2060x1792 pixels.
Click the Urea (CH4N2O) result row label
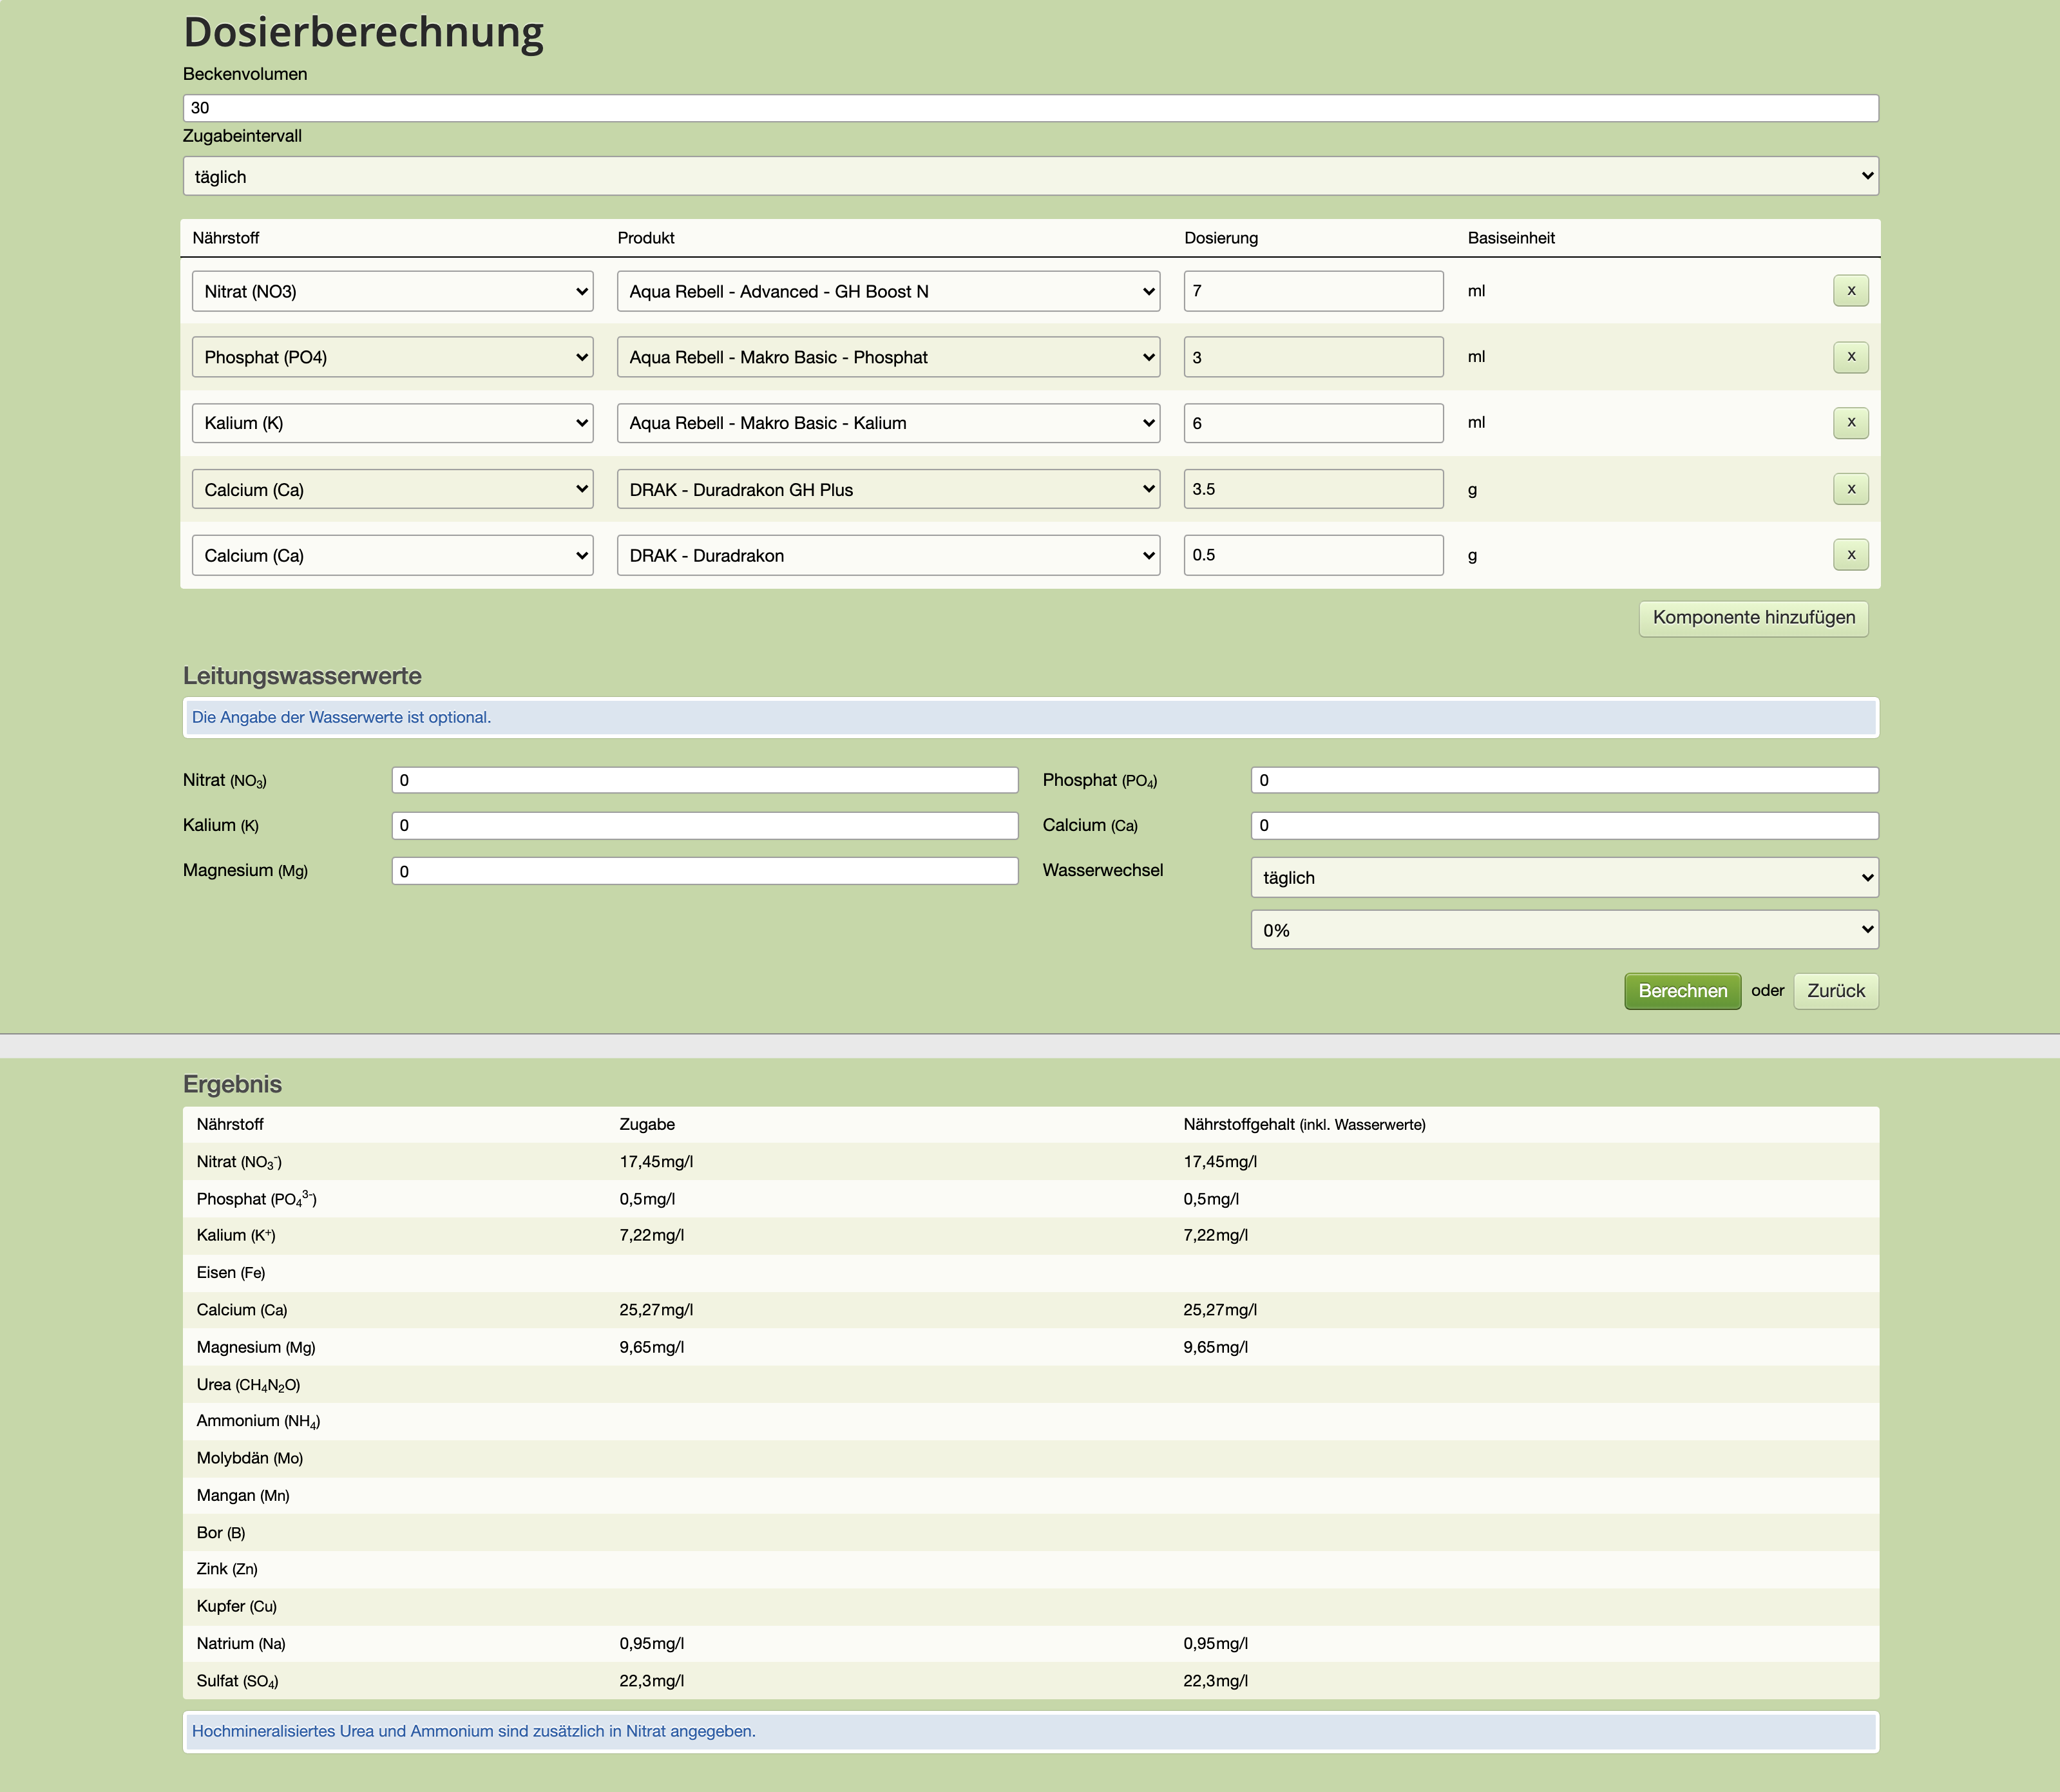pos(248,1385)
